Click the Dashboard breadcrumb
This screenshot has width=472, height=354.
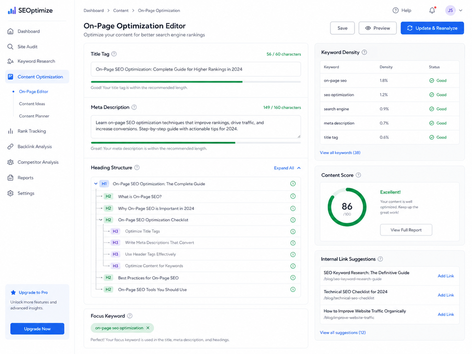tap(94, 11)
